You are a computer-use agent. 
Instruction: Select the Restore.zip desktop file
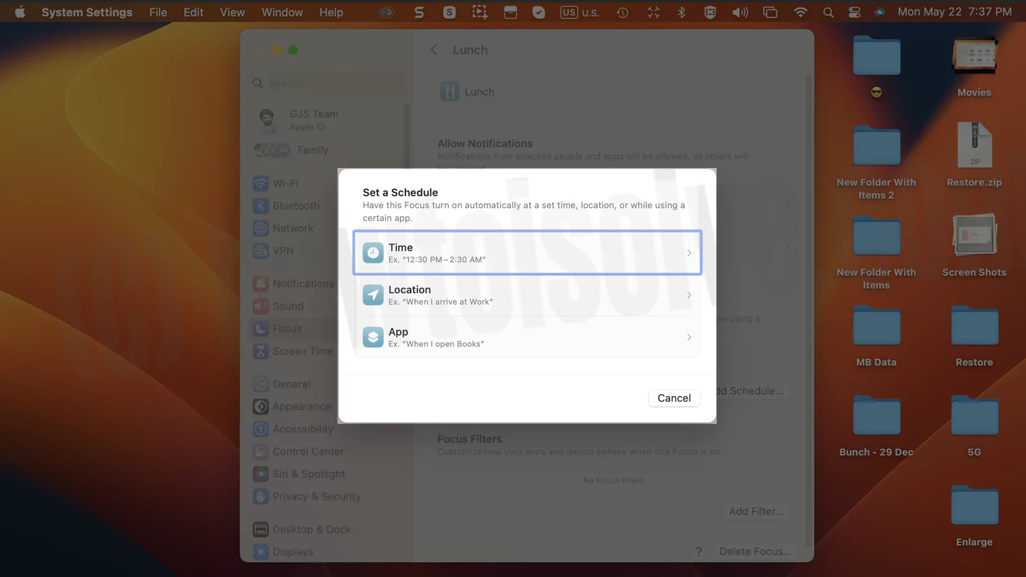[x=974, y=155]
